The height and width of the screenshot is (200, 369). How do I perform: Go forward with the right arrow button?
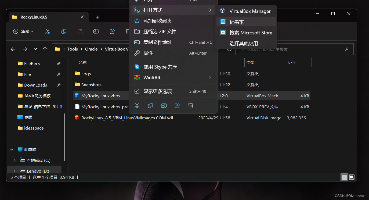25,49
